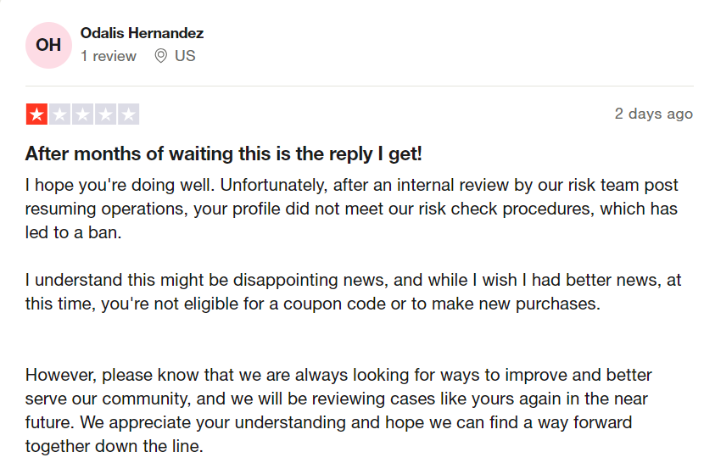Click the location pin icon
This screenshot has width=704, height=463.
tap(161, 56)
